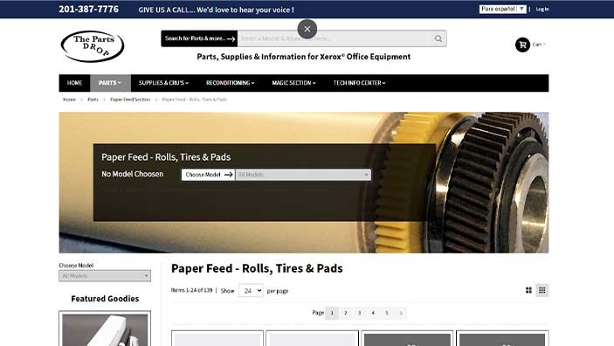The width and height of the screenshot is (614, 346).
Task: Open the Parts menu
Action: pos(110,83)
